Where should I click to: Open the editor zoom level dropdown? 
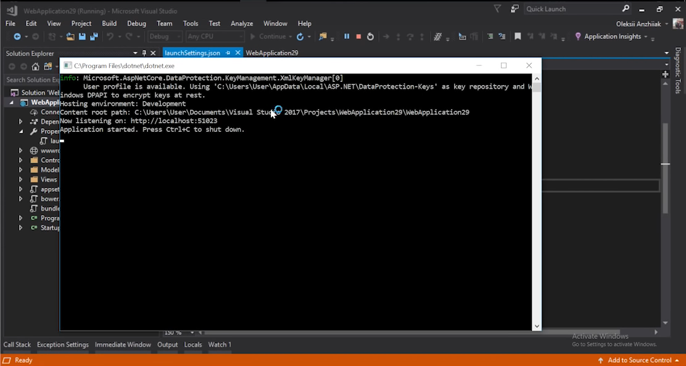coord(192,333)
